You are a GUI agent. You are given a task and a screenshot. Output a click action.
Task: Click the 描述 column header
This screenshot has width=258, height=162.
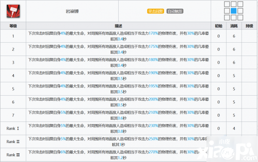click(x=118, y=26)
